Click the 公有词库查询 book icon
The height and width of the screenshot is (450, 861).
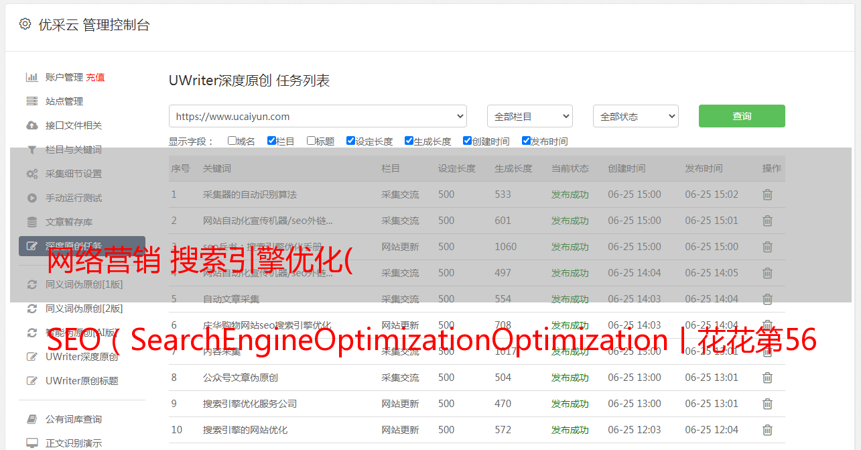click(x=31, y=419)
